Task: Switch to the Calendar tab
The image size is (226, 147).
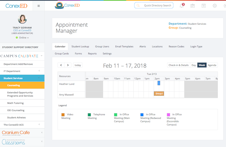Action: pos(60,47)
